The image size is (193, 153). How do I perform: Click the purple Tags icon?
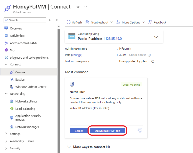[x=6, y=50]
